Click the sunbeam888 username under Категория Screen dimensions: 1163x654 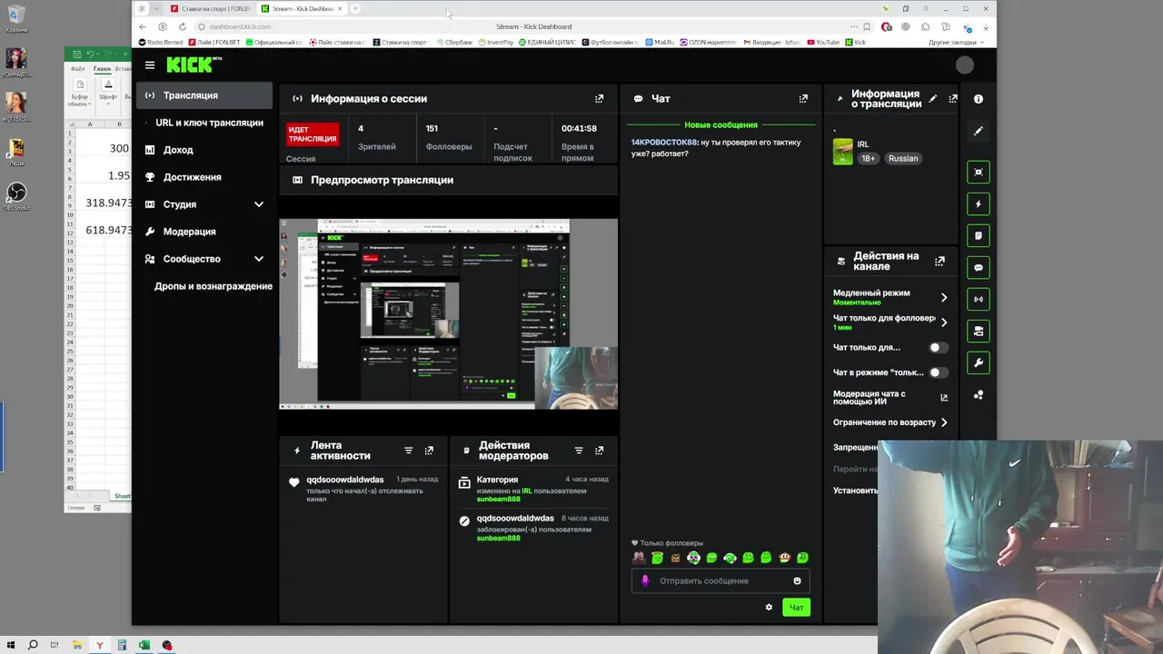(x=499, y=499)
